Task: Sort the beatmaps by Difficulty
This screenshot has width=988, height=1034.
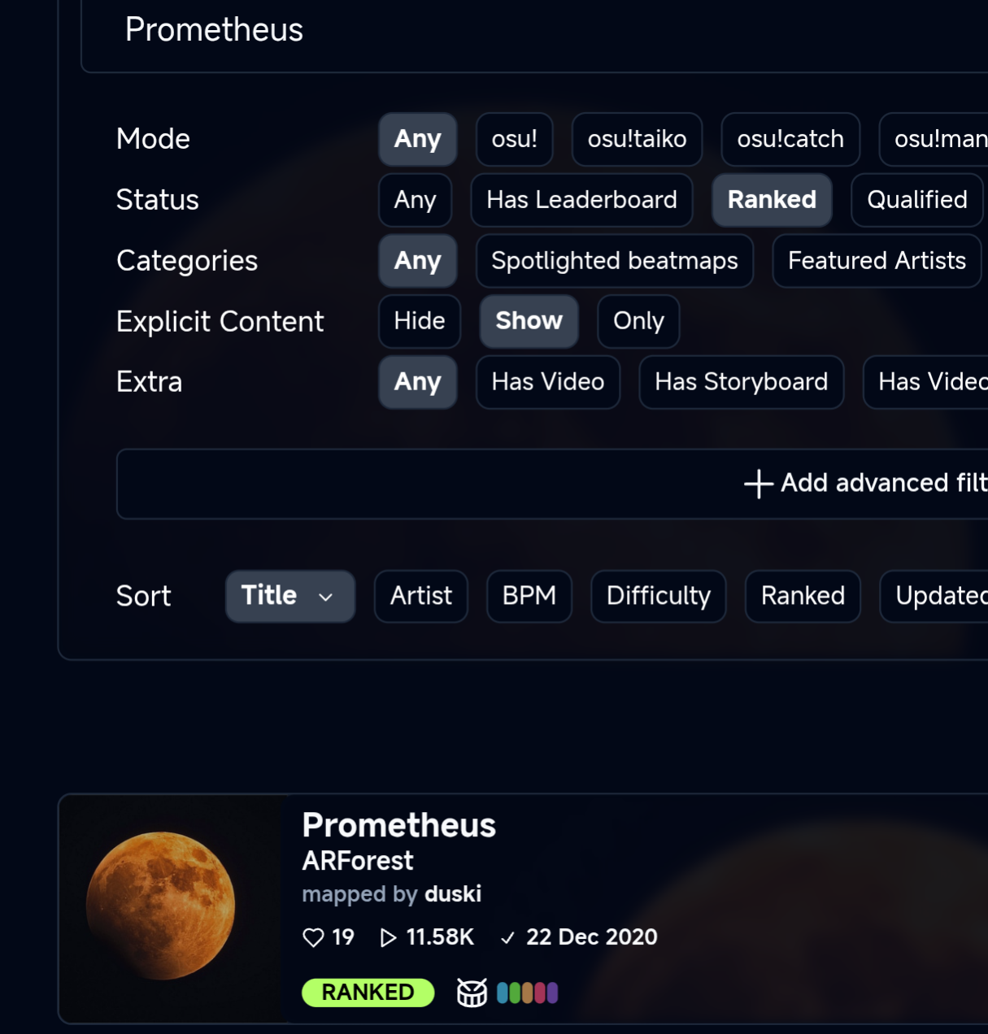Action: [658, 596]
